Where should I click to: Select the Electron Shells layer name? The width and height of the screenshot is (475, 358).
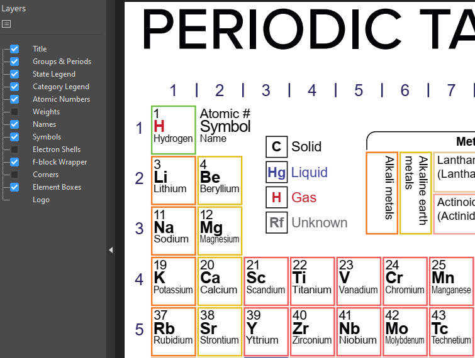57,149
